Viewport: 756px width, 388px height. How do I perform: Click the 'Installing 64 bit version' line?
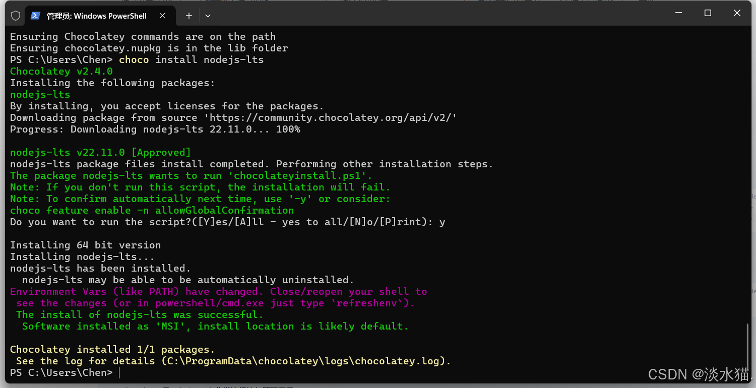pos(86,245)
